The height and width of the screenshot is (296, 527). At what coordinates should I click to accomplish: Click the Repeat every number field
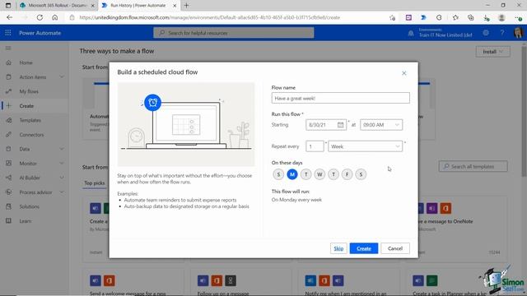(x=315, y=146)
